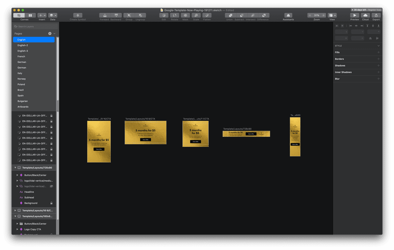Switch Canvas to layers list view
Screen dimensions: 394x250
coord(19,15)
